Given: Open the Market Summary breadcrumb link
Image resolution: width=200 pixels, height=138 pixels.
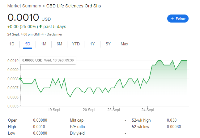Looking at the screenshot, I should [x=24, y=6].
